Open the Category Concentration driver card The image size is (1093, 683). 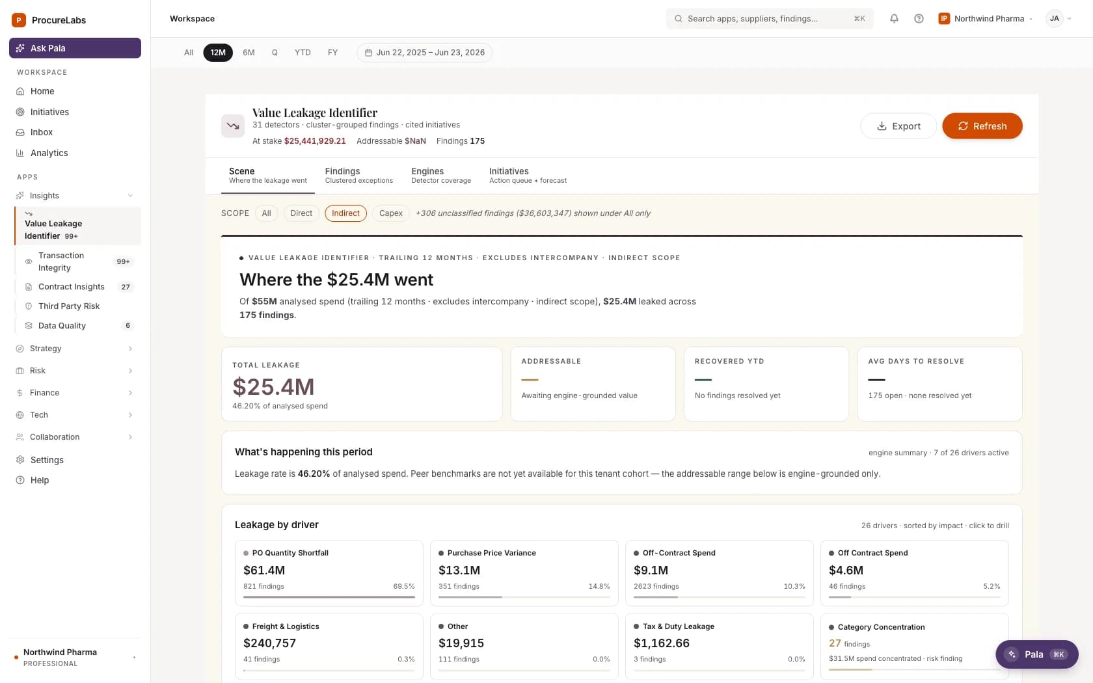click(x=915, y=647)
